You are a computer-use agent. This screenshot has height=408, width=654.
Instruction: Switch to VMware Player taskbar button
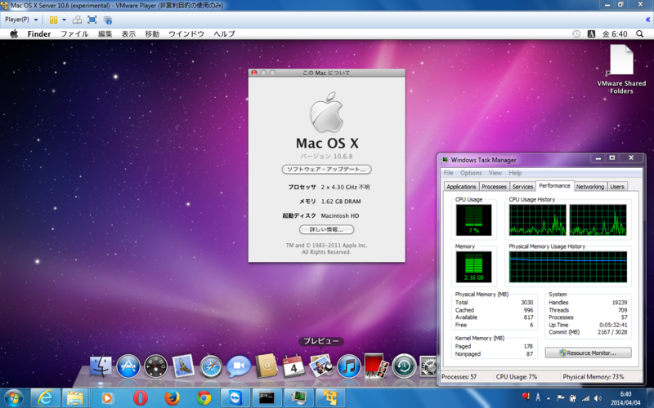pos(330,398)
